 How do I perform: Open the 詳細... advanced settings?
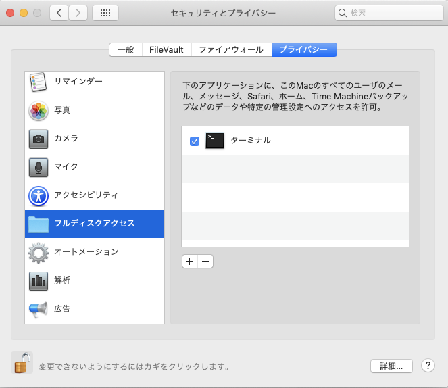pos(391,366)
